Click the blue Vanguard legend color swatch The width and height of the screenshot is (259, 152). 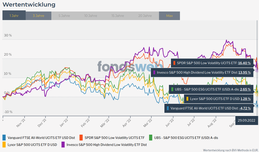tap(4, 138)
